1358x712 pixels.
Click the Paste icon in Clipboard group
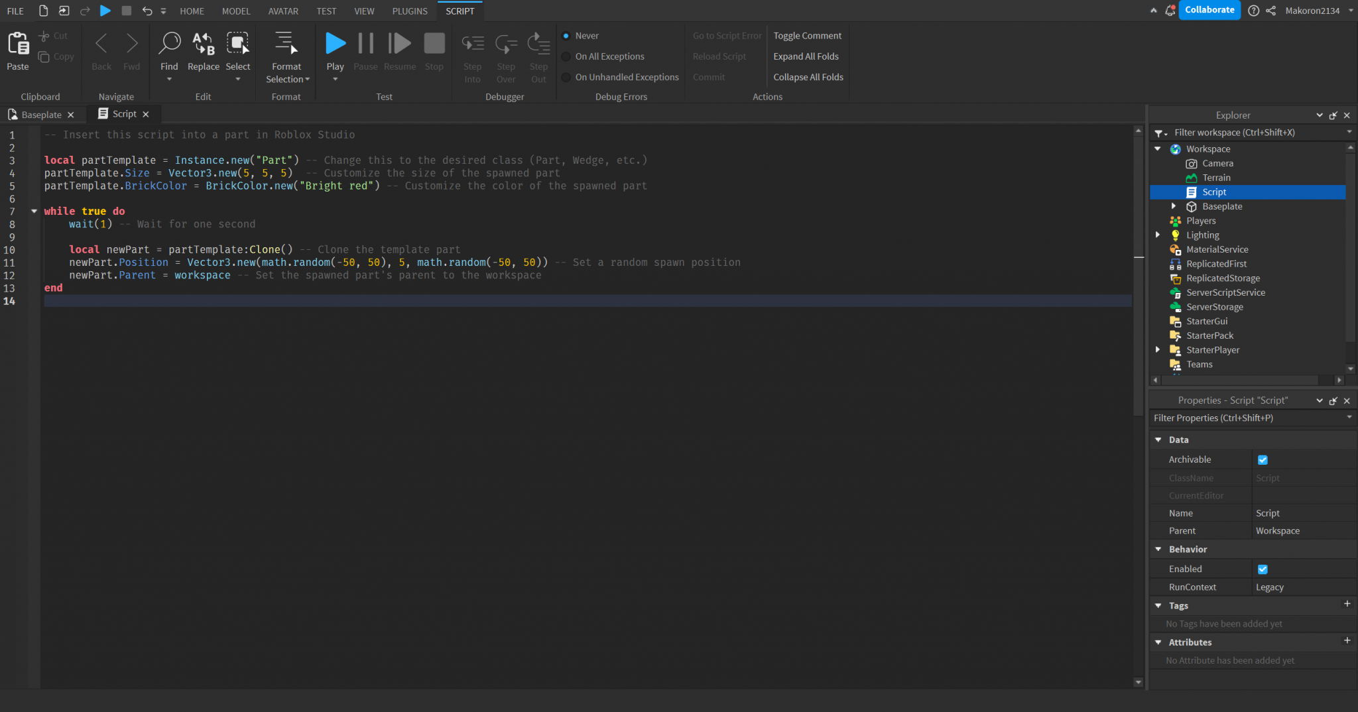17,42
